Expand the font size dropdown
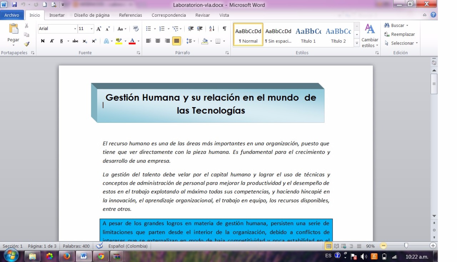Image resolution: width=457 pixels, height=262 pixels. [x=92, y=29]
